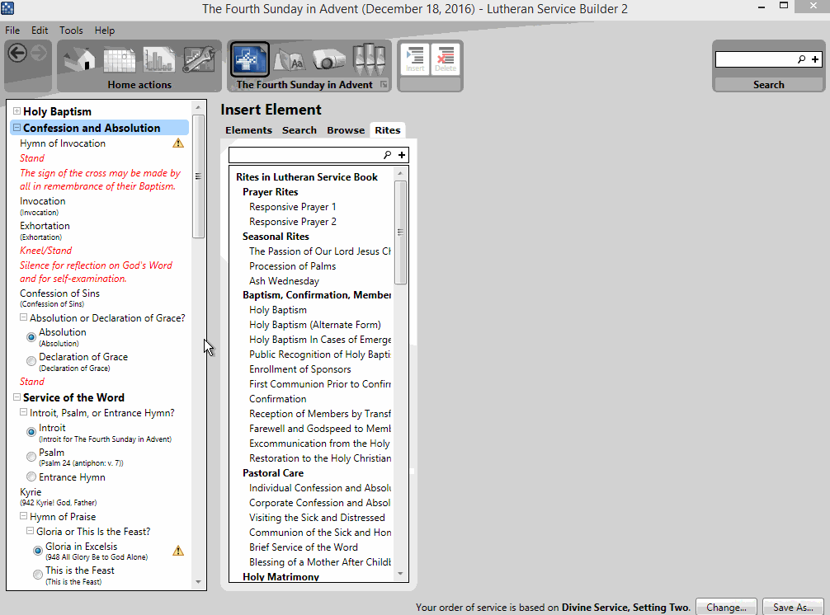Select Exhortation in the service order
Viewport: 830px width, 615px height.
click(45, 226)
